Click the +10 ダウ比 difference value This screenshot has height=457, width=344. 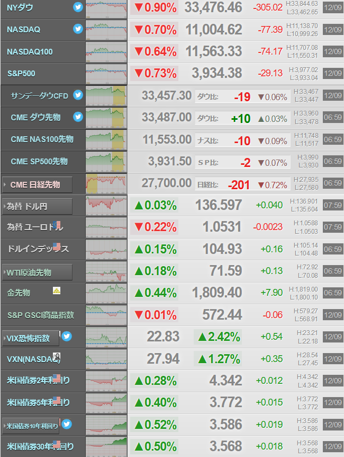click(241, 119)
